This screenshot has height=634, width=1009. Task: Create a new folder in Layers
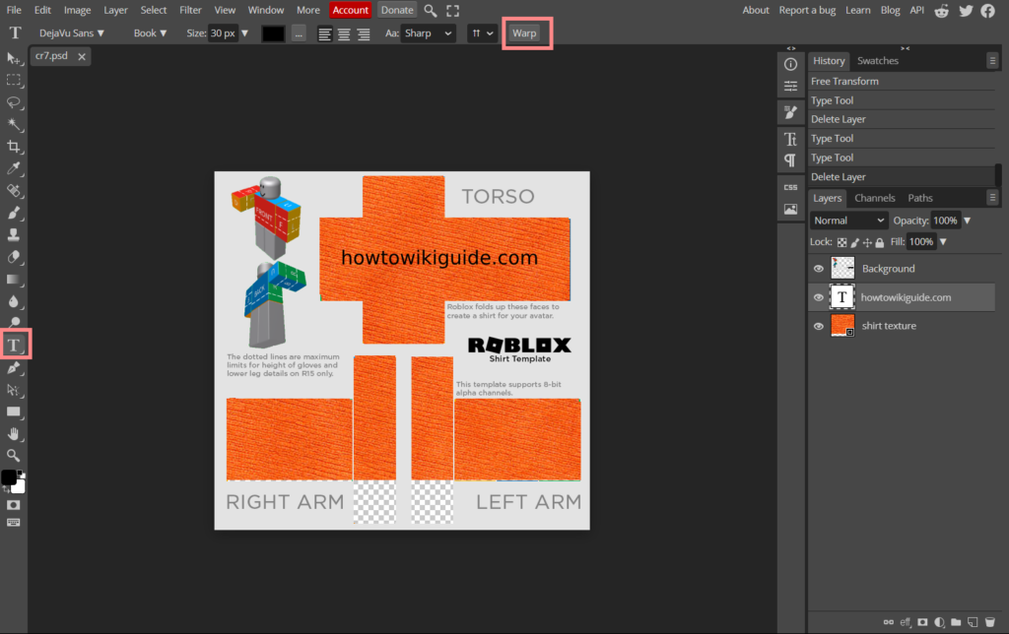(956, 622)
